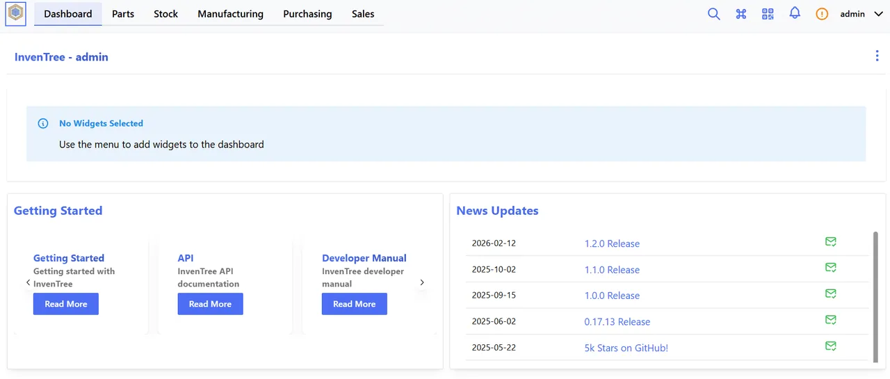Open the Stock tab
The image size is (890, 379).
pyautogui.click(x=165, y=14)
